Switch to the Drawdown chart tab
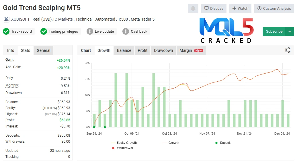This screenshot has height=163, width=295. coord(163,50)
